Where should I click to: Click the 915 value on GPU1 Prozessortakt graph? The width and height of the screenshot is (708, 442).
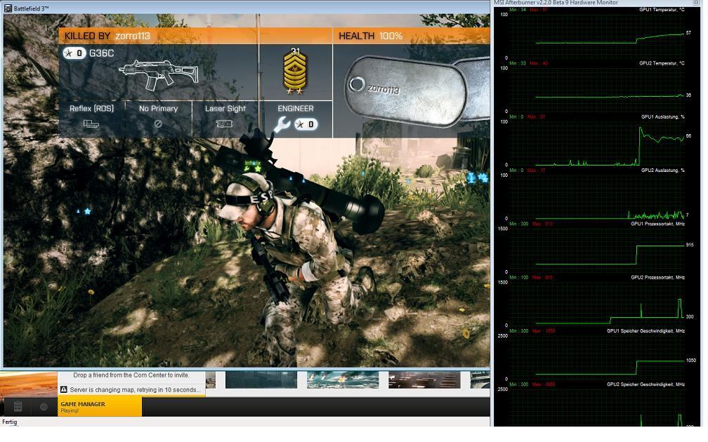[x=690, y=245]
